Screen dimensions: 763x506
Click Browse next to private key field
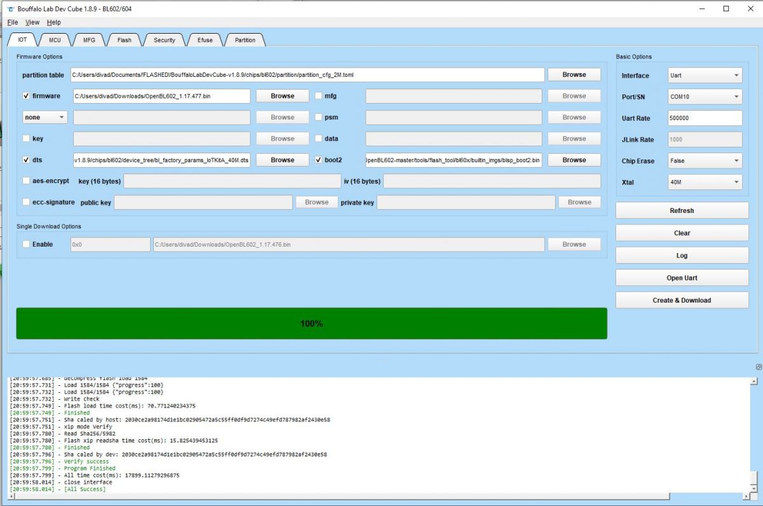(579, 202)
